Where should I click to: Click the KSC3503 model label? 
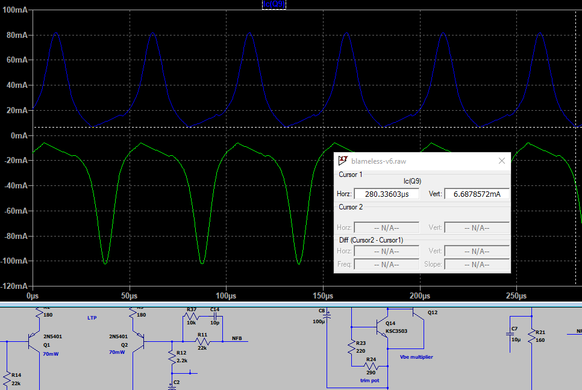[x=396, y=331]
